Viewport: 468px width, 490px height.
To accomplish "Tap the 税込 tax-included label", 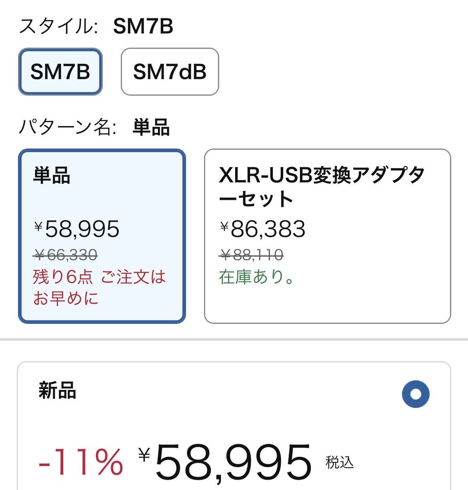I will point(339,463).
